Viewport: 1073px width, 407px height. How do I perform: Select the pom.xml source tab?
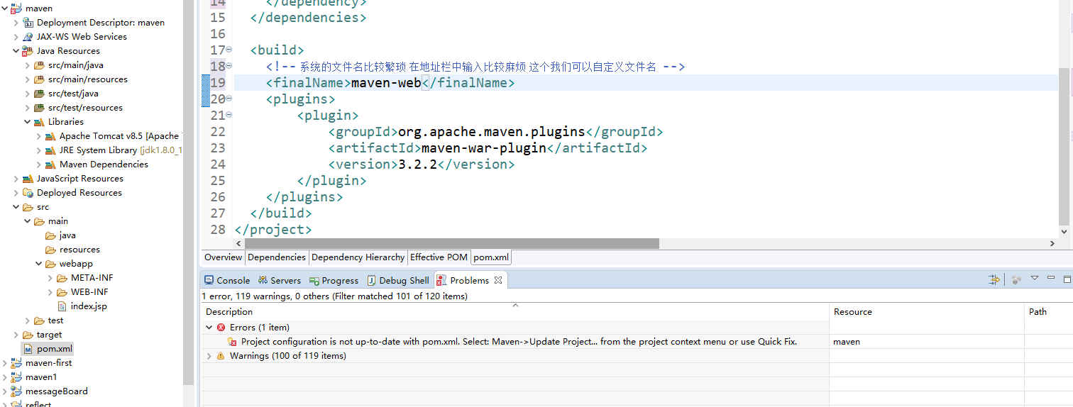491,257
